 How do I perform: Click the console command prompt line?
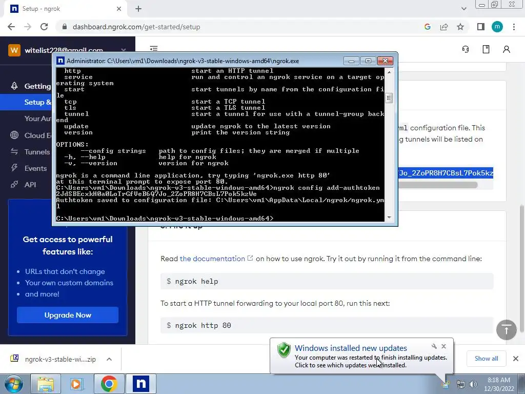(165, 219)
